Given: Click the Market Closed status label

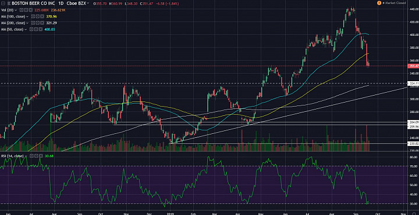Looking at the screenshot, I should 396,3.
